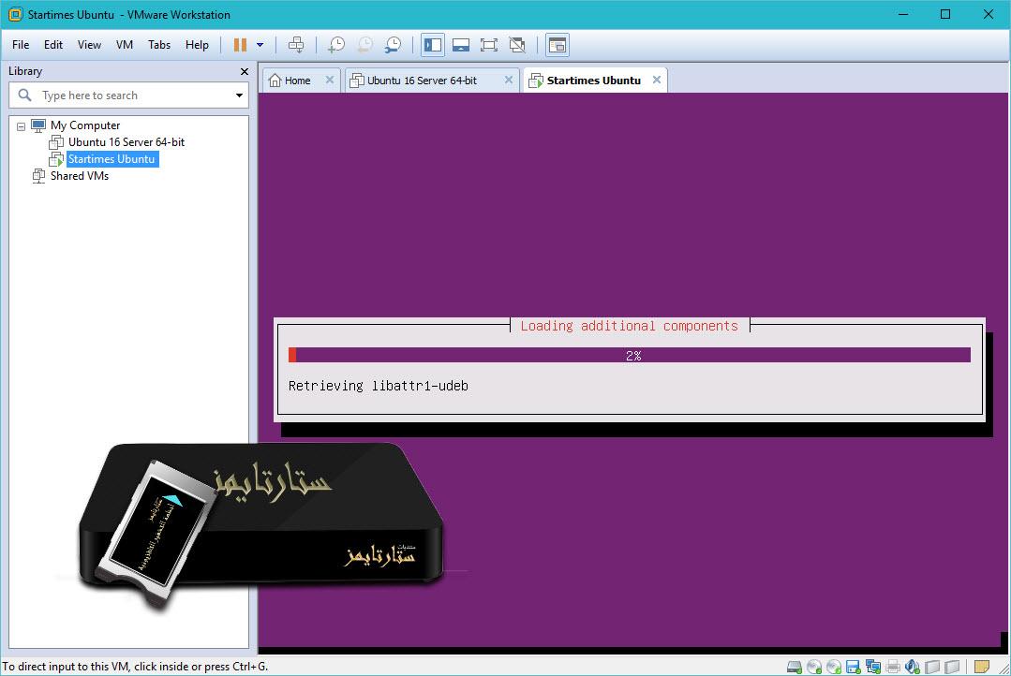The width and height of the screenshot is (1011, 676).
Task: Click the sound device status icon
Action: click(911, 667)
